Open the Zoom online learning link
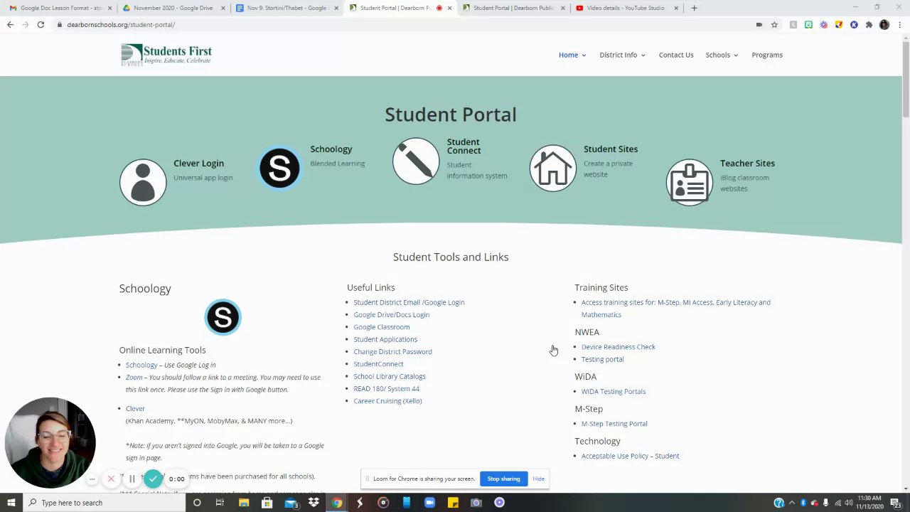Screen dimensions: 910x512 click(134, 377)
